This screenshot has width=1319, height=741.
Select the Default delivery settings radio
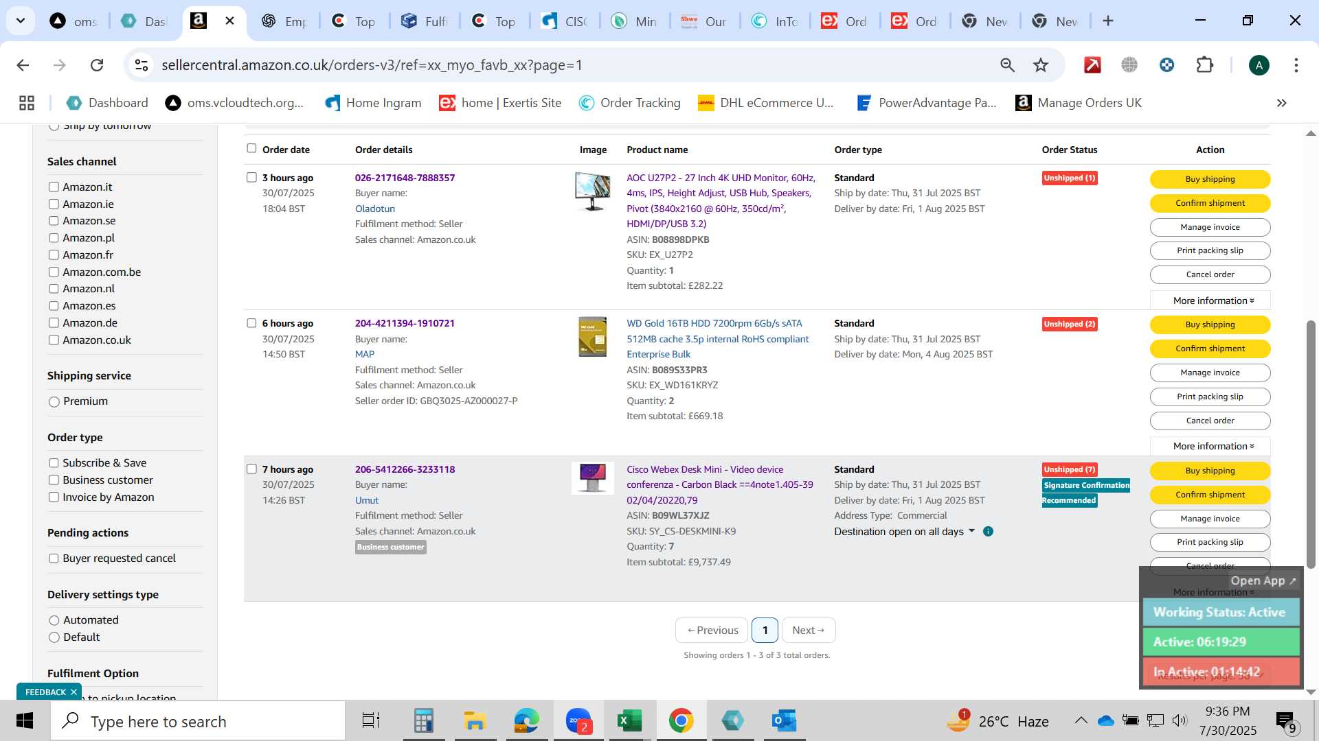pos(54,637)
